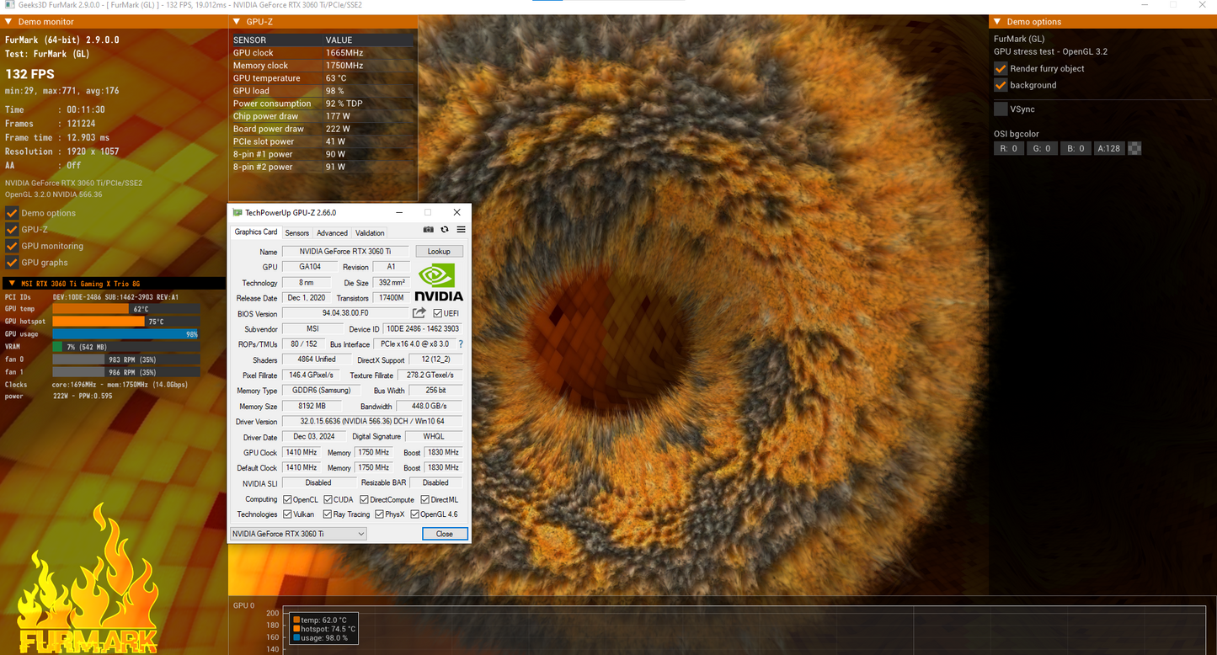Uncheck GPU monitoring option

[x=12, y=246]
